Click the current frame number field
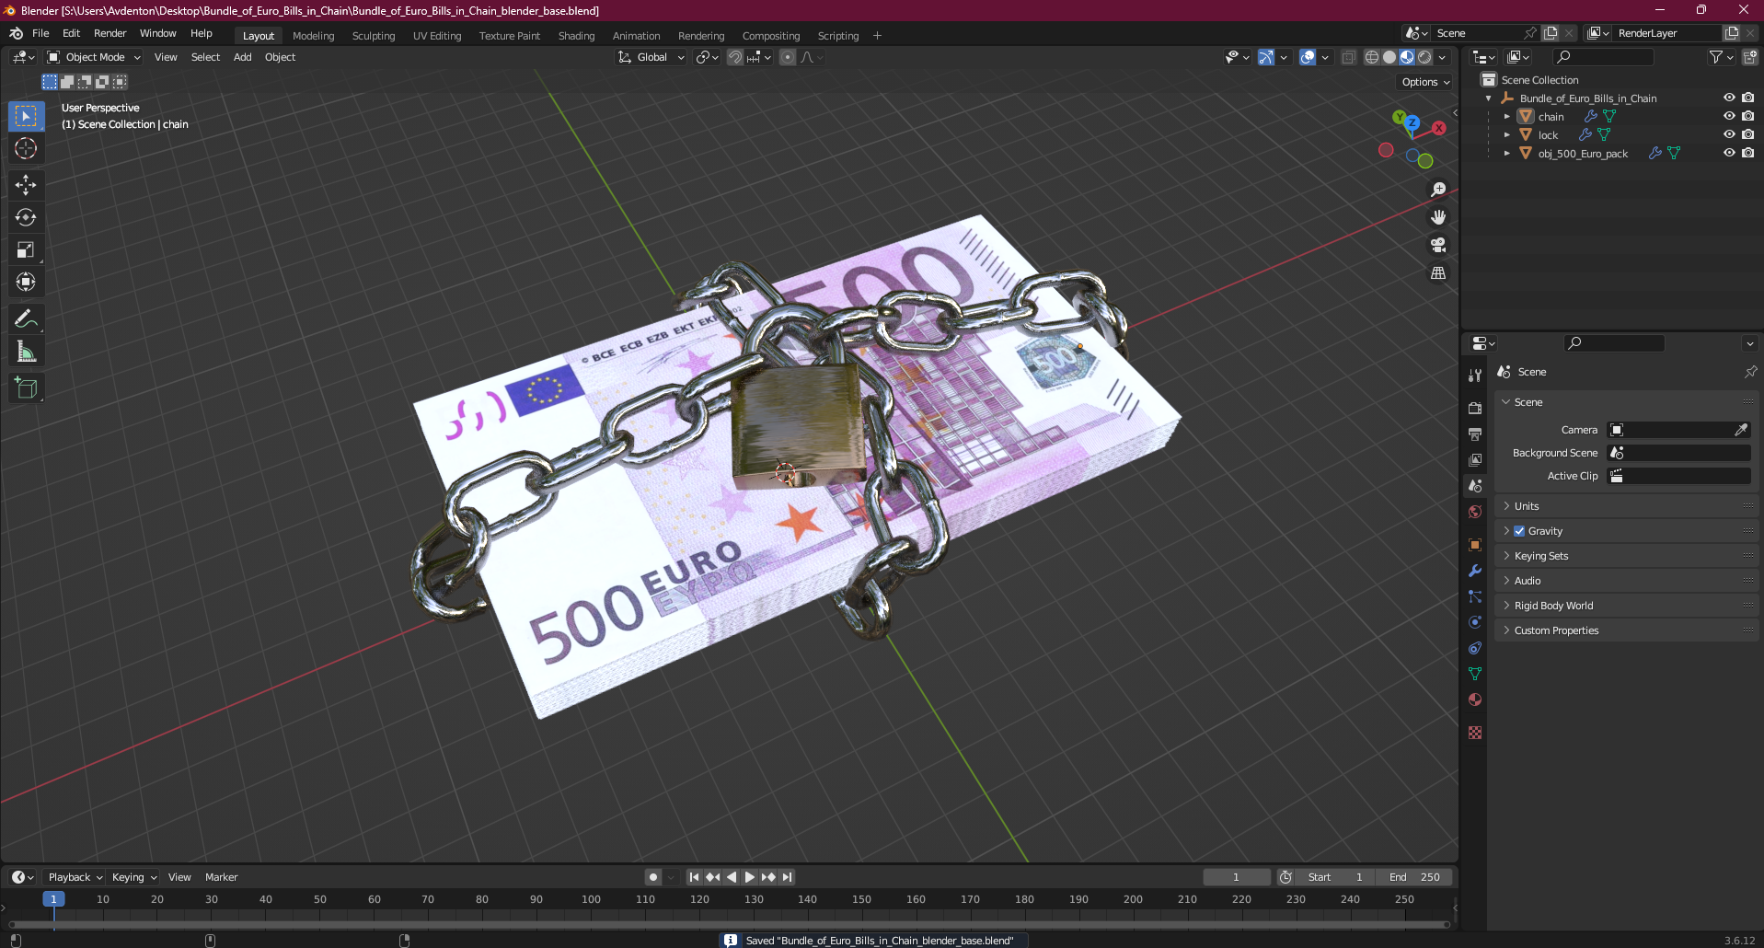Viewport: 1764px width, 948px height. 1236,877
